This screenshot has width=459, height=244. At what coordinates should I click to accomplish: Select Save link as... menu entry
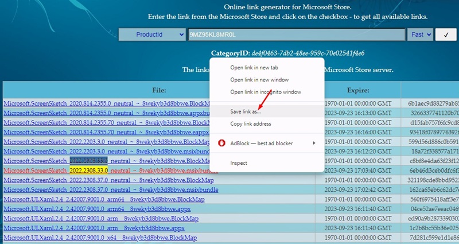[267, 111]
